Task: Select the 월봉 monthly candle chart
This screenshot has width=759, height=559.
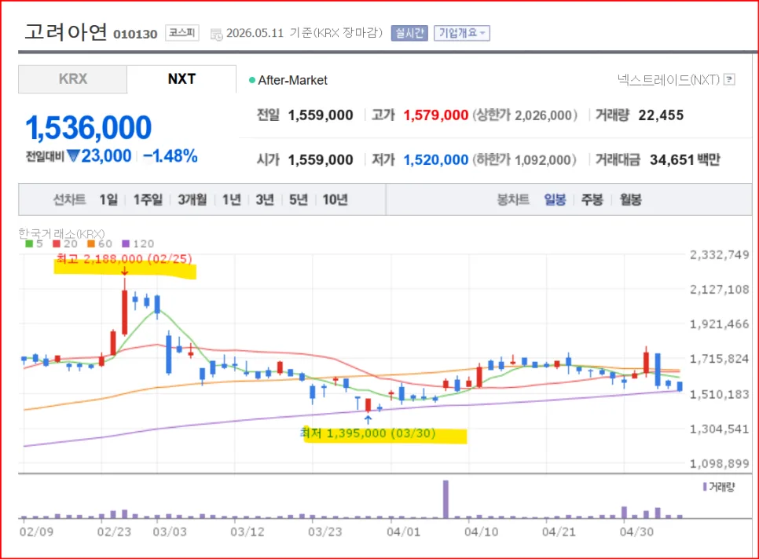Action: coord(630,199)
